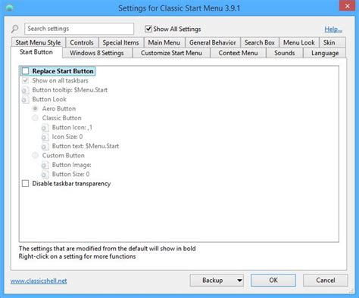Toggle Show on all taskbars checkbox
Viewport: 359px width, 298px height.
coord(25,81)
